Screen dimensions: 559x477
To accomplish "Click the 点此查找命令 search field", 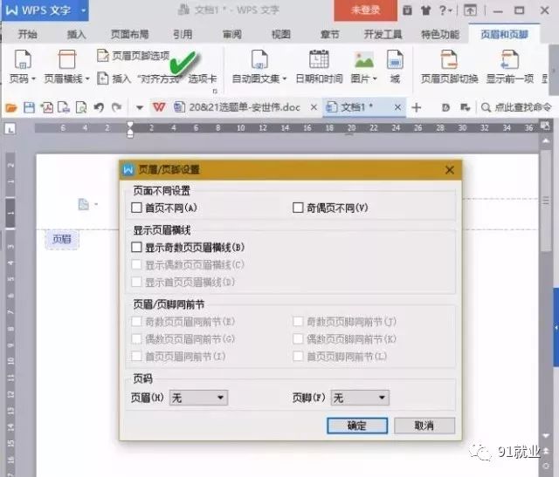I will (x=516, y=107).
